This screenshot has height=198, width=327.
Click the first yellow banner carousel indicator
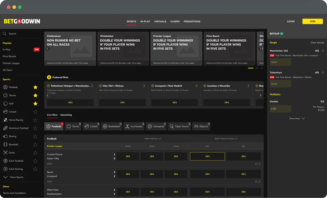251,68
